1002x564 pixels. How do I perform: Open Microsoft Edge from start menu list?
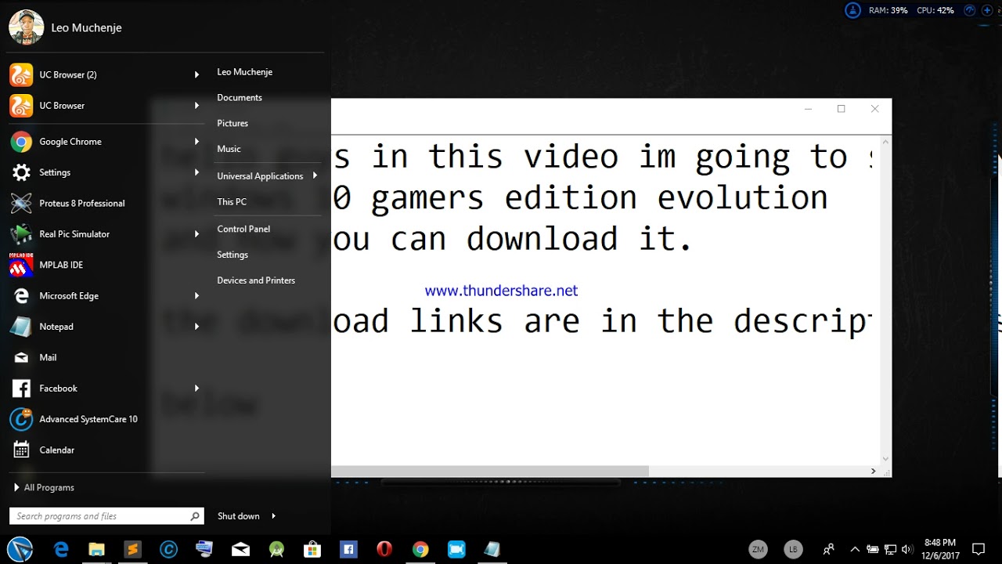pyautogui.click(x=106, y=296)
